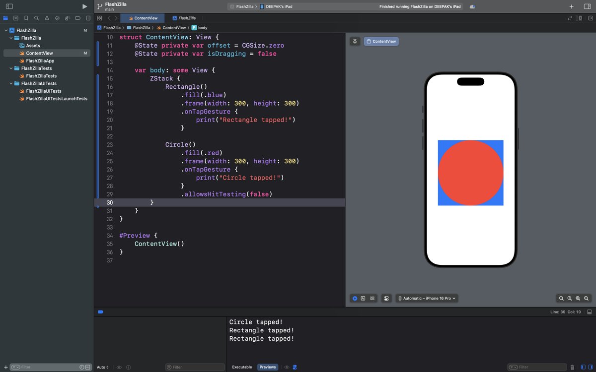Collapse the FlashZilla group folder
Screen dimensions: 596x372
click(x=11, y=38)
